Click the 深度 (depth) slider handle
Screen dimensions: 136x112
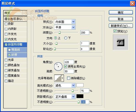[60, 33]
